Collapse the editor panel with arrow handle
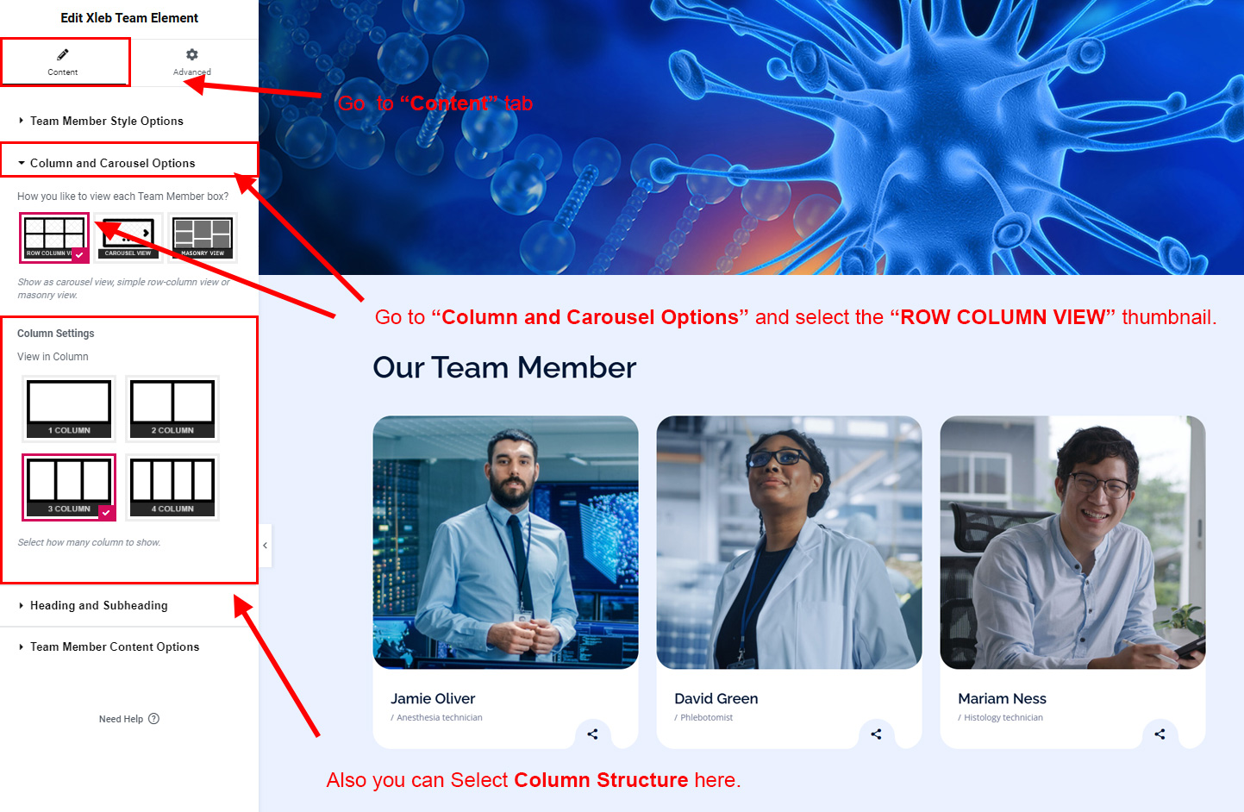 click(x=265, y=545)
